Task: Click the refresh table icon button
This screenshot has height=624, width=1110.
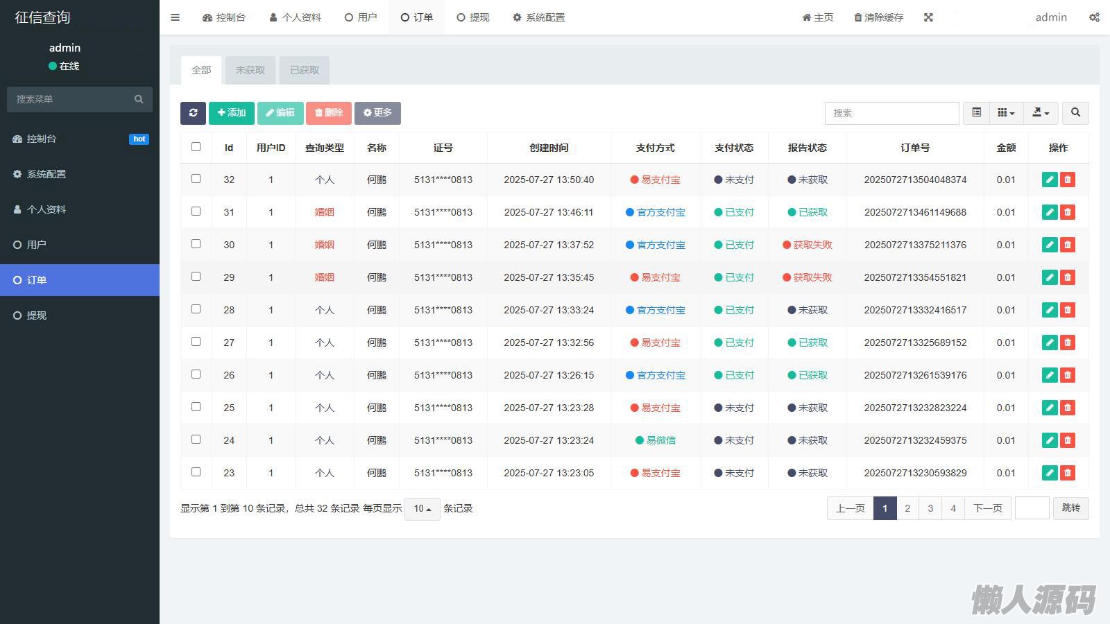Action: [x=193, y=113]
